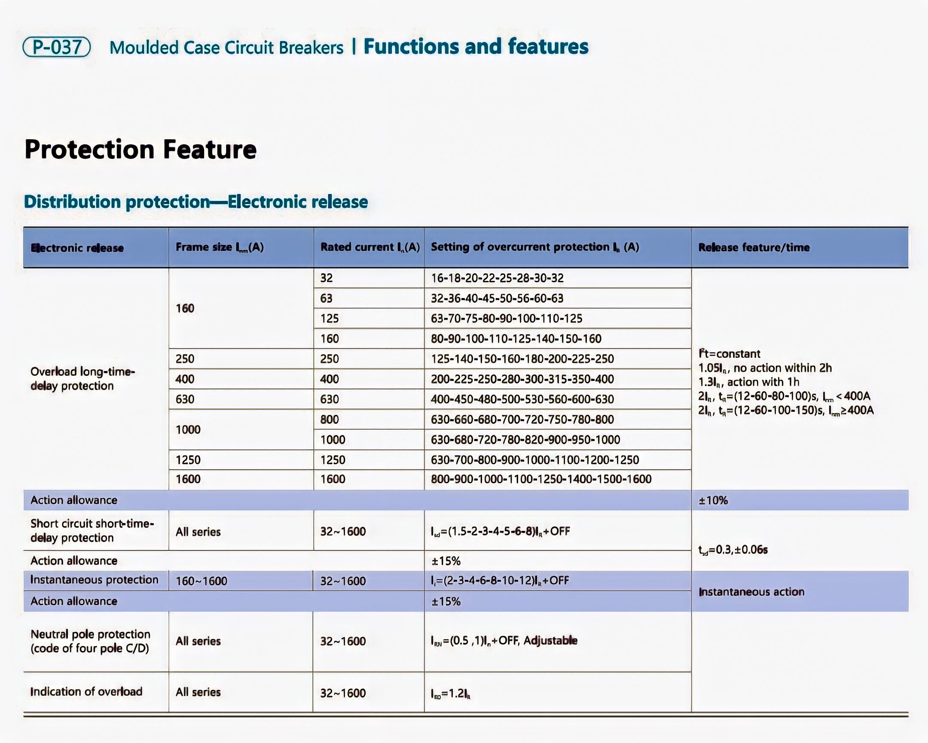Screen dimensions: 928x743
Task: Click the Protection Feature heading
Action: [x=140, y=149]
